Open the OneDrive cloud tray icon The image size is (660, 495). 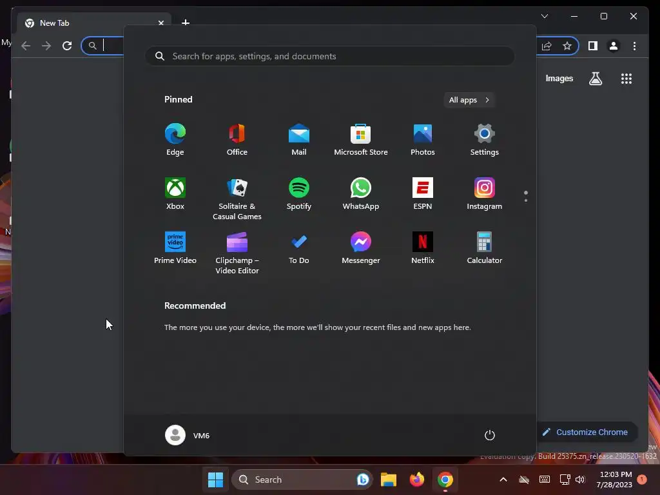524,480
